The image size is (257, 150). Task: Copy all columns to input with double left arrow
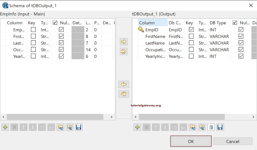click(123, 94)
